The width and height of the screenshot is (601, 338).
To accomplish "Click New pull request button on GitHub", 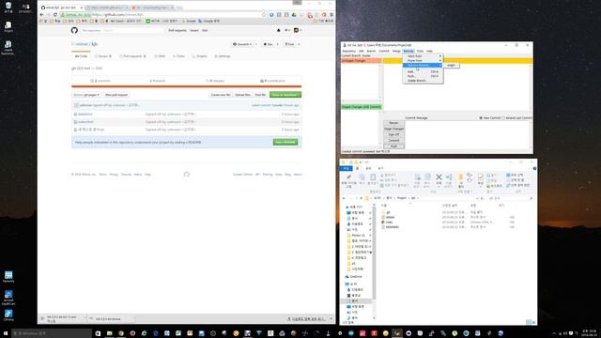I will click(116, 95).
